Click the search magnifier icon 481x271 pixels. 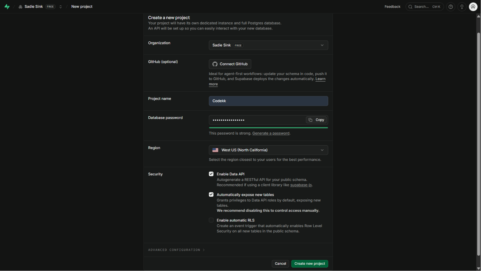click(x=410, y=7)
